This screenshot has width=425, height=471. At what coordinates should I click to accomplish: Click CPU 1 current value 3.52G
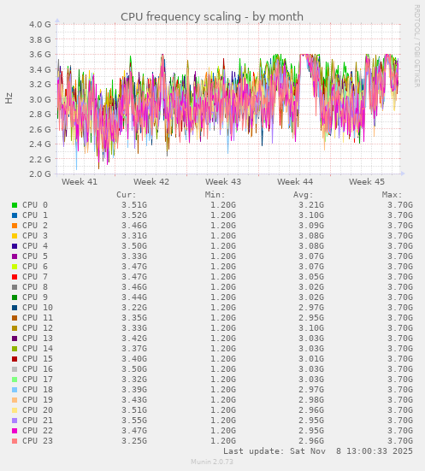[x=134, y=215]
